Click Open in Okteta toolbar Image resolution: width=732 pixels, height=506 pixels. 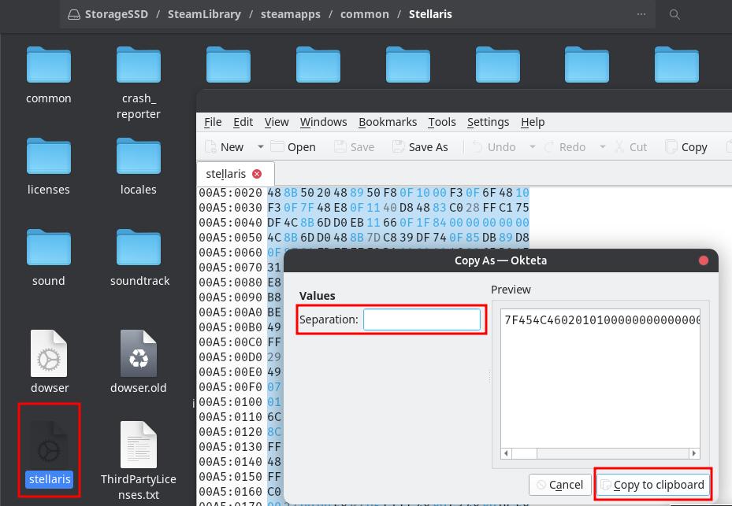pos(293,147)
